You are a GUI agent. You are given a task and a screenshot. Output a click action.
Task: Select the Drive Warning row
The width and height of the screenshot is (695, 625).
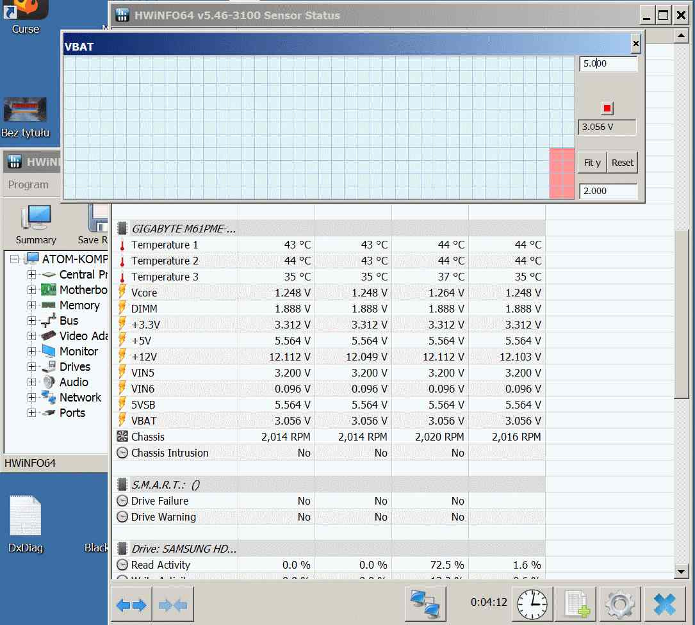pos(329,517)
